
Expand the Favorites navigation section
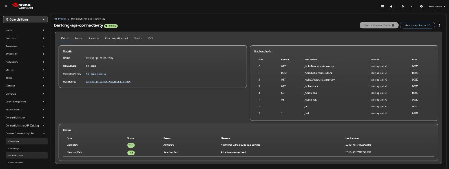click(x=25, y=38)
